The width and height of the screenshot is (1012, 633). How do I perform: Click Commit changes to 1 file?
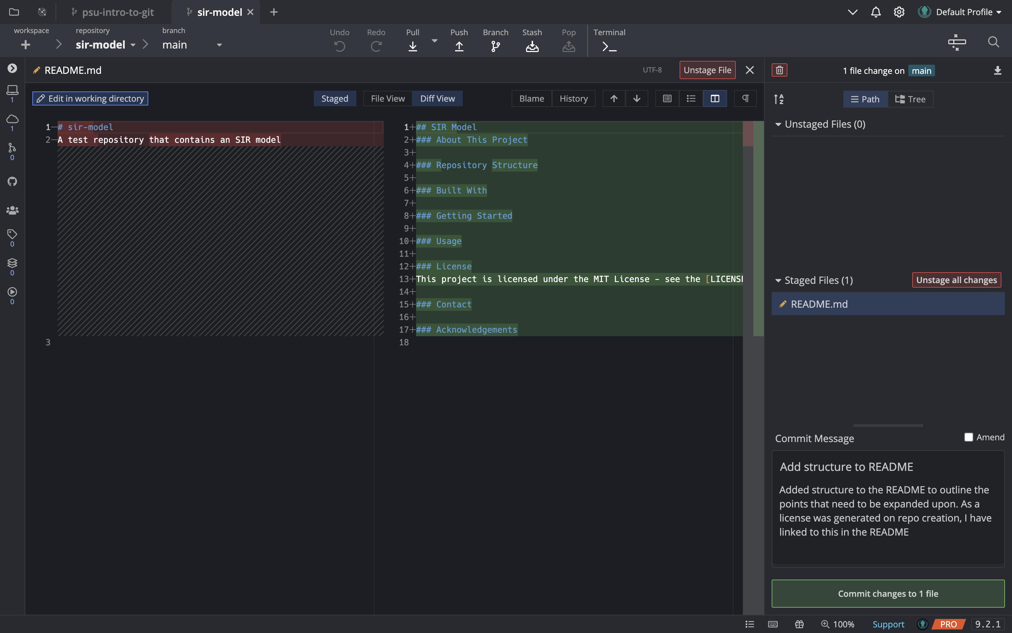887,593
